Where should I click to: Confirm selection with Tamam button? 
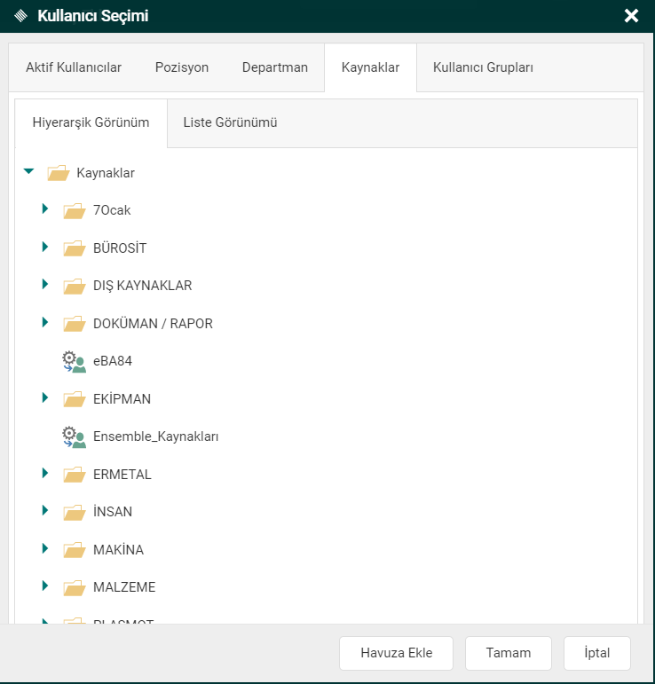pyautogui.click(x=509, y=653)
